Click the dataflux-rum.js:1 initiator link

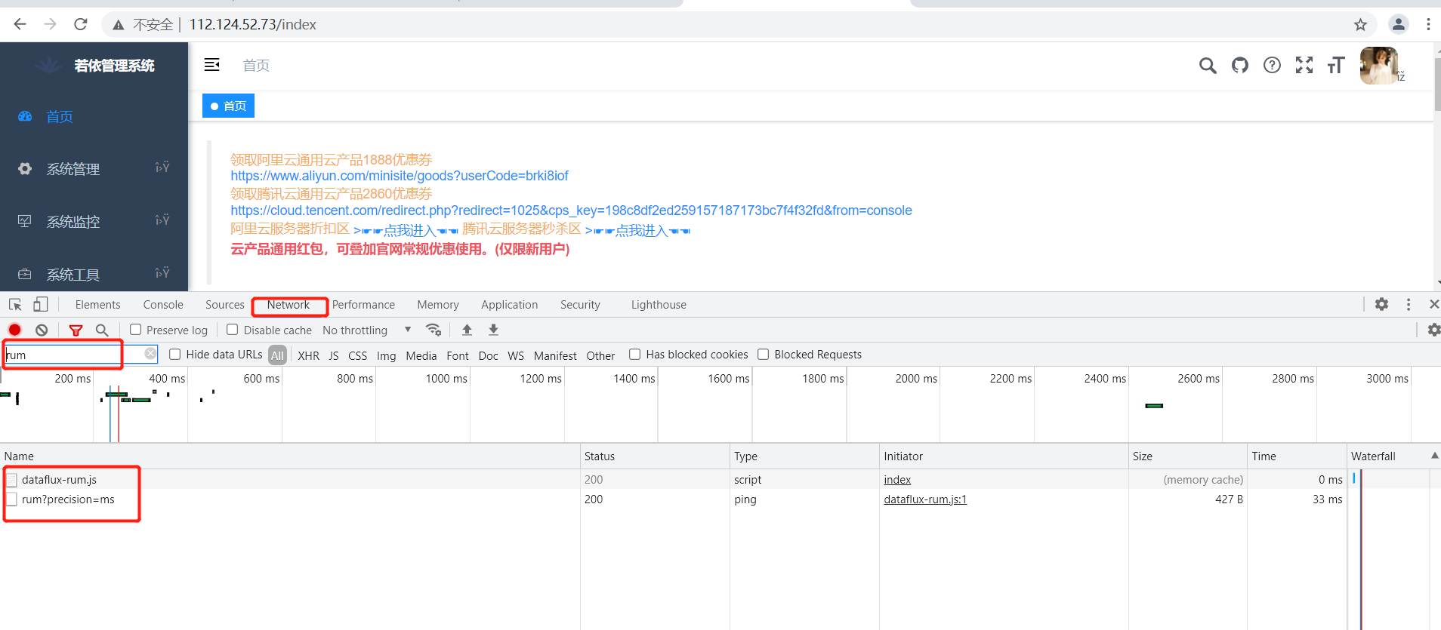tap(924, 499)
